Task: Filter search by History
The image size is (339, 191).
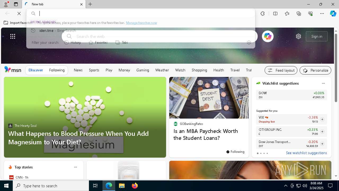Action: pyautogui.click(x=73, y=42)
